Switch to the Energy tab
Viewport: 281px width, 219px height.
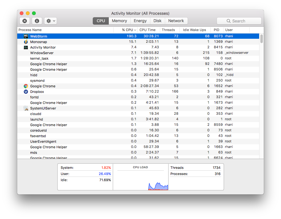[140, 21]
